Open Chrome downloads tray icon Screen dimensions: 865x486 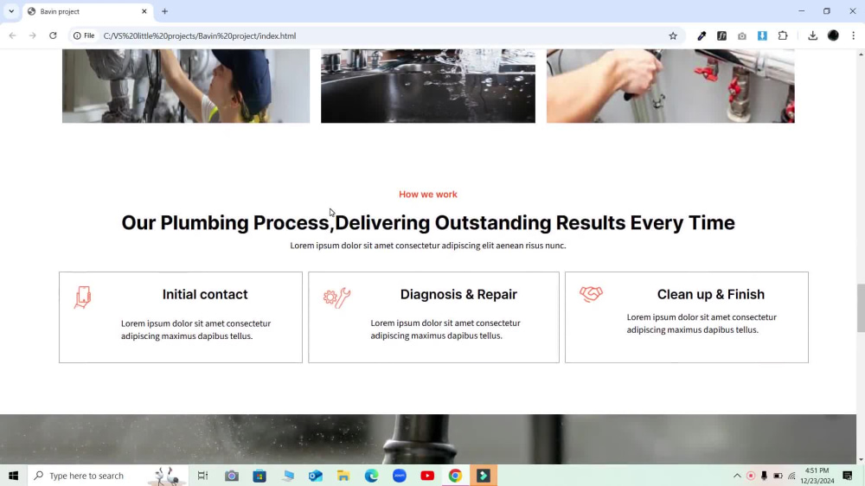[812, 35]
